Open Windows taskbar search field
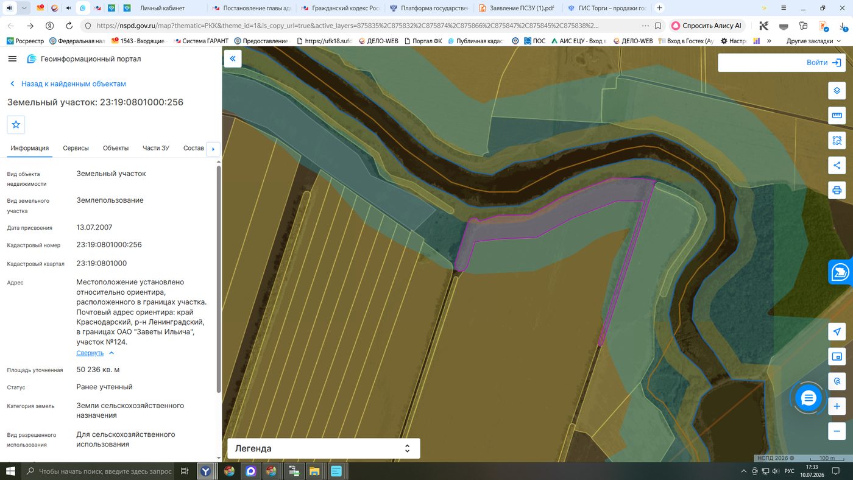This screenshot has height=480, width=853. 100,471
